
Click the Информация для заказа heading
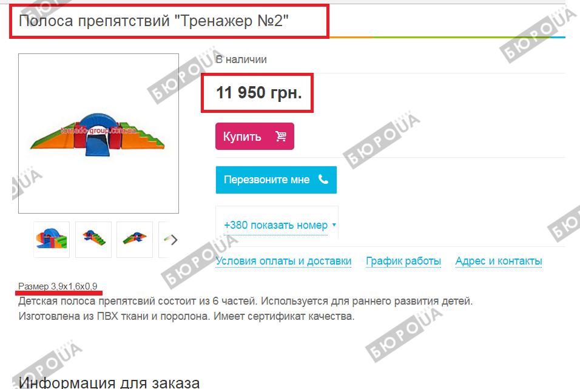pyautogui.click(x=109, y=382)
